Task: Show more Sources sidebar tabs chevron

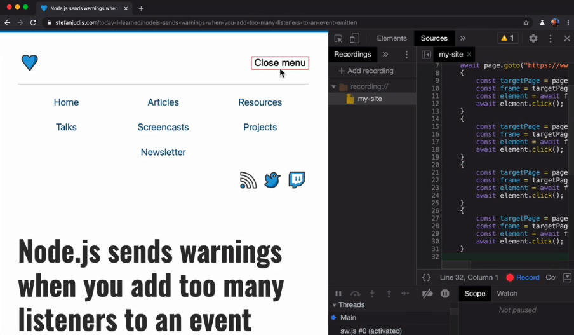Action: point(385,54)
